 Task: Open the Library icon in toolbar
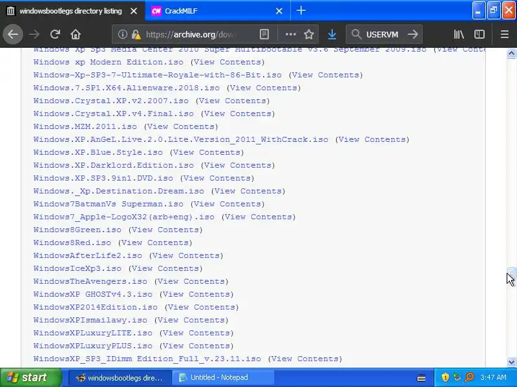[459, 34]
